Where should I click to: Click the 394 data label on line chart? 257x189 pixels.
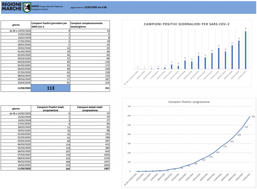click(239, 135)
